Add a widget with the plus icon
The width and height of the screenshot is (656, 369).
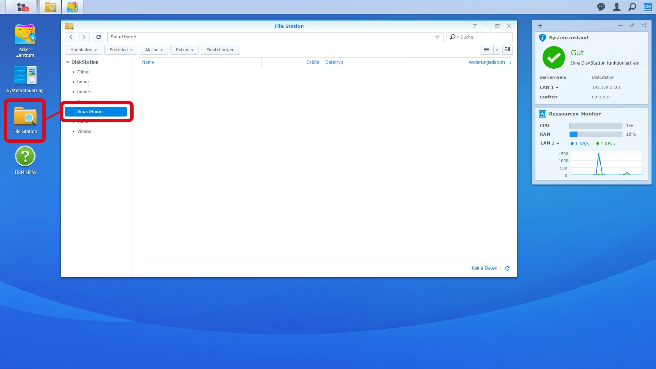[540, 26]
